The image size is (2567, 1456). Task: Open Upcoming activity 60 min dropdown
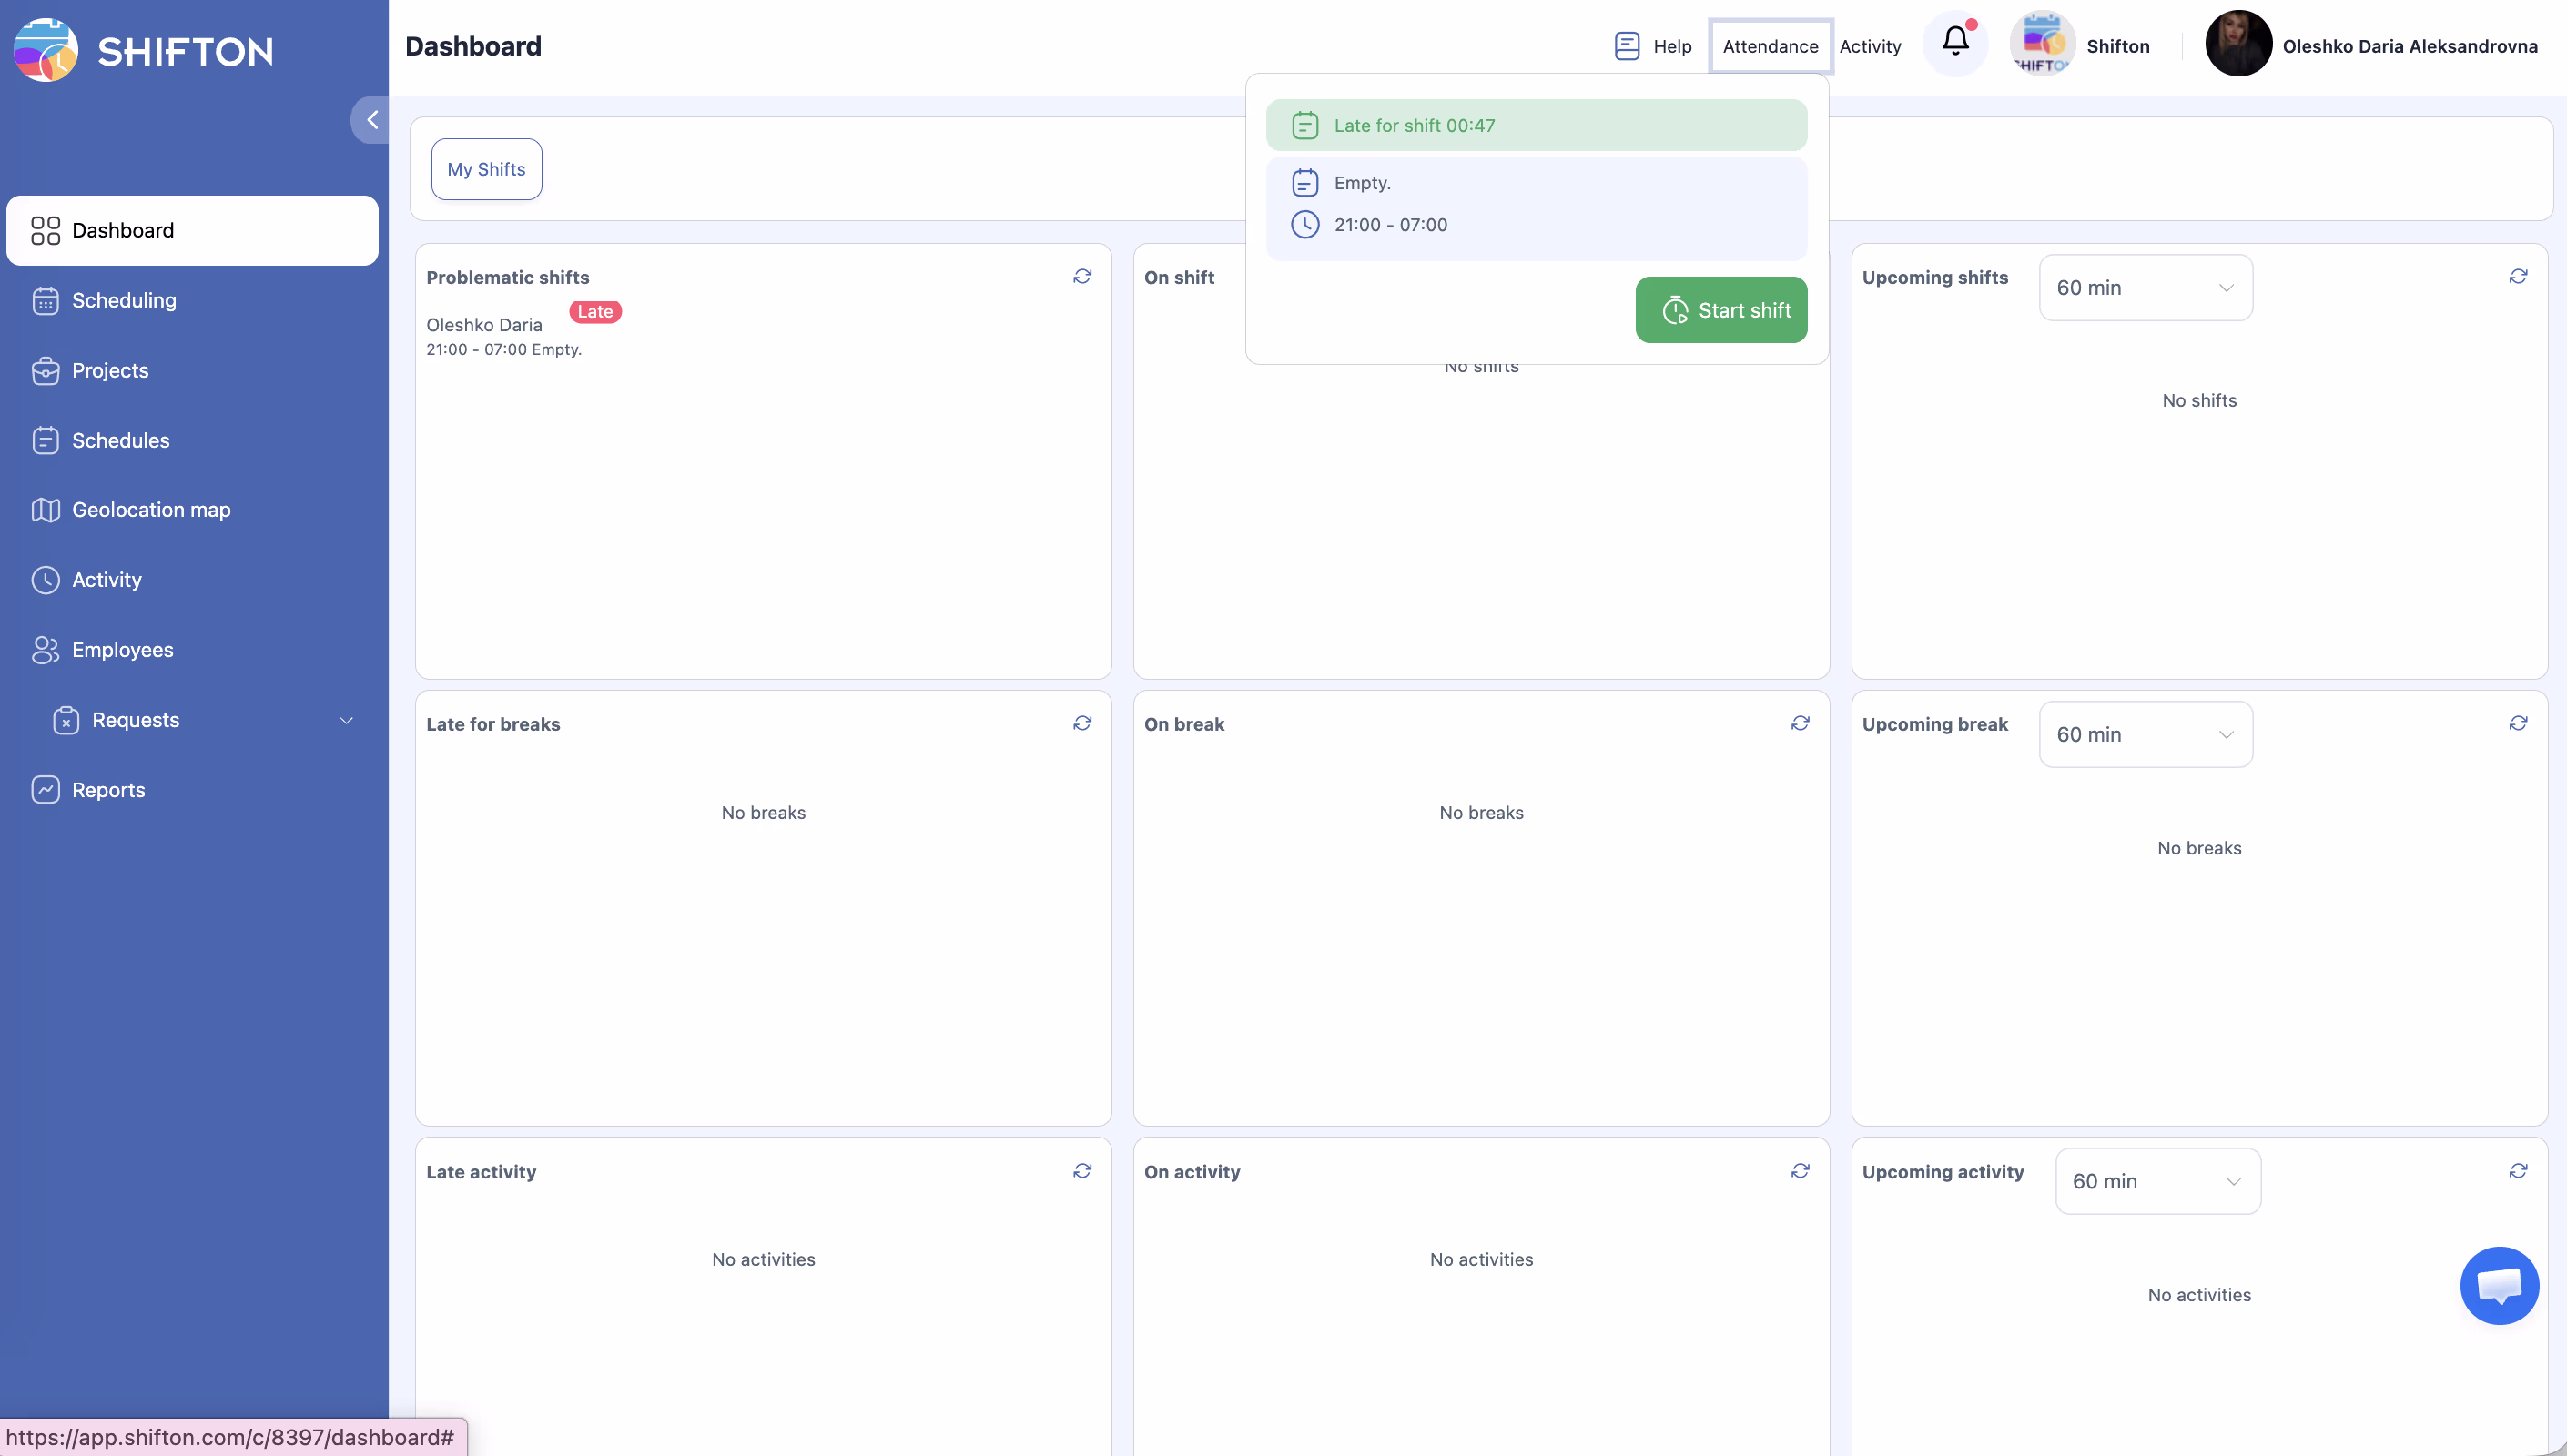pyautogui.click(x=2157, y=1181)
